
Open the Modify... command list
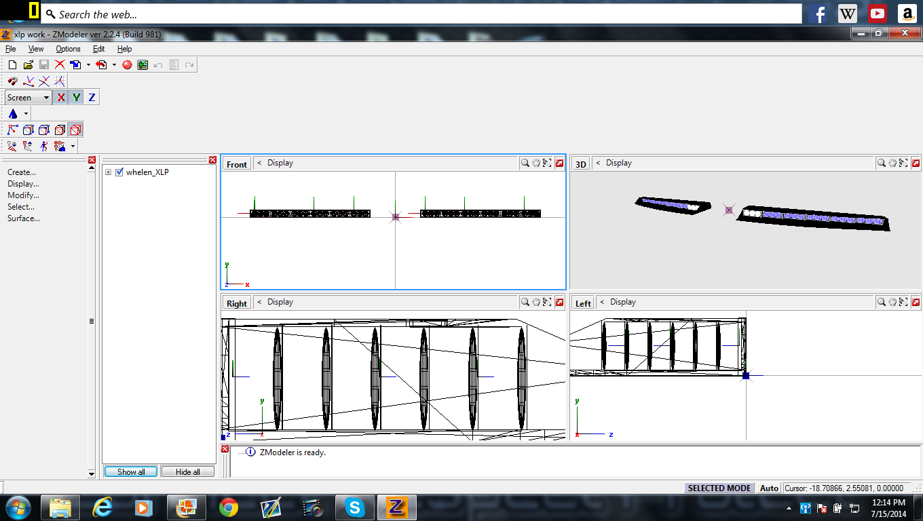pos(23,195)
